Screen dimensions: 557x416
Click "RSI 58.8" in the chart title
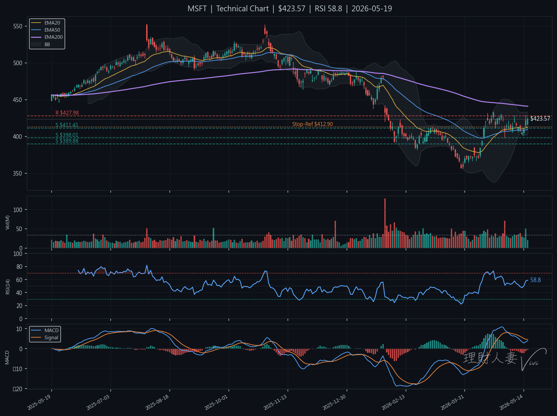[328, 9]
